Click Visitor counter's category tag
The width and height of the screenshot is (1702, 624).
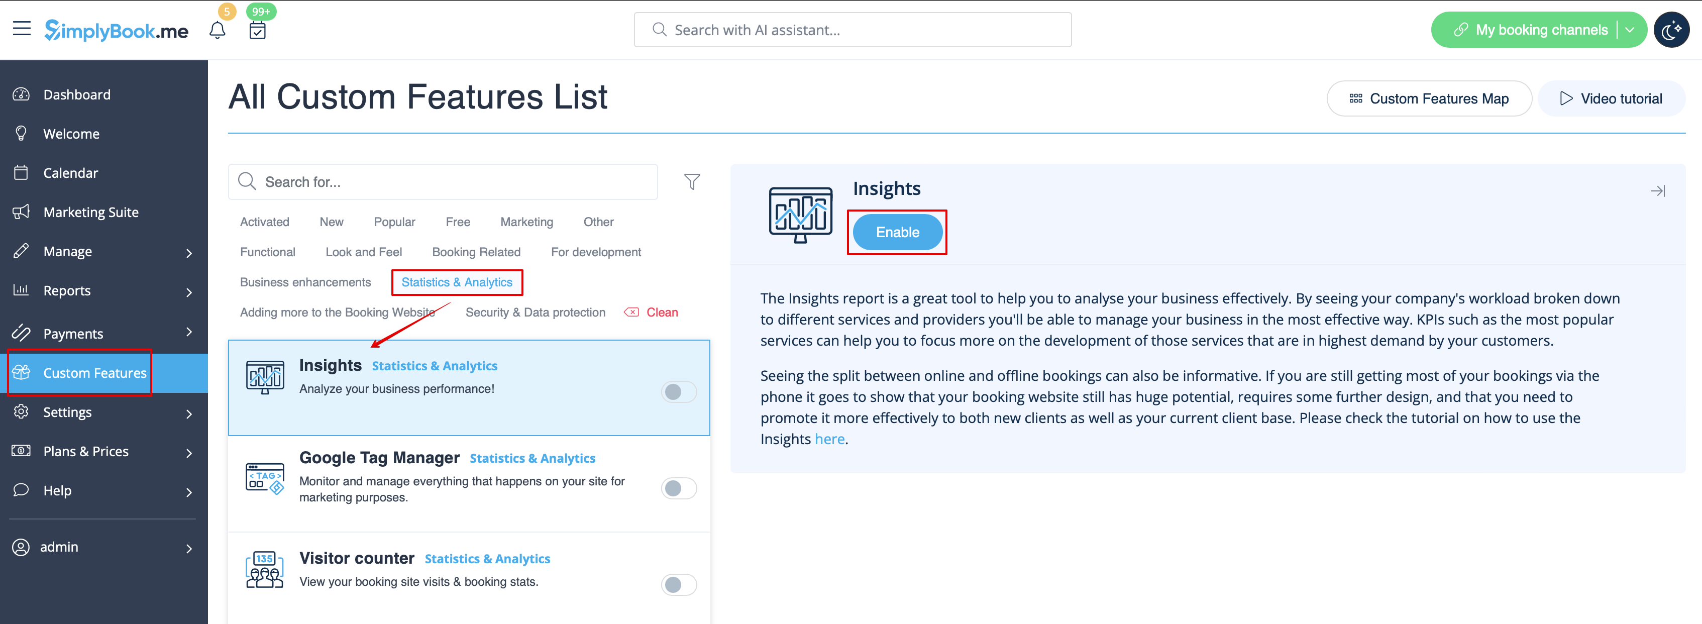coord(488,559)
